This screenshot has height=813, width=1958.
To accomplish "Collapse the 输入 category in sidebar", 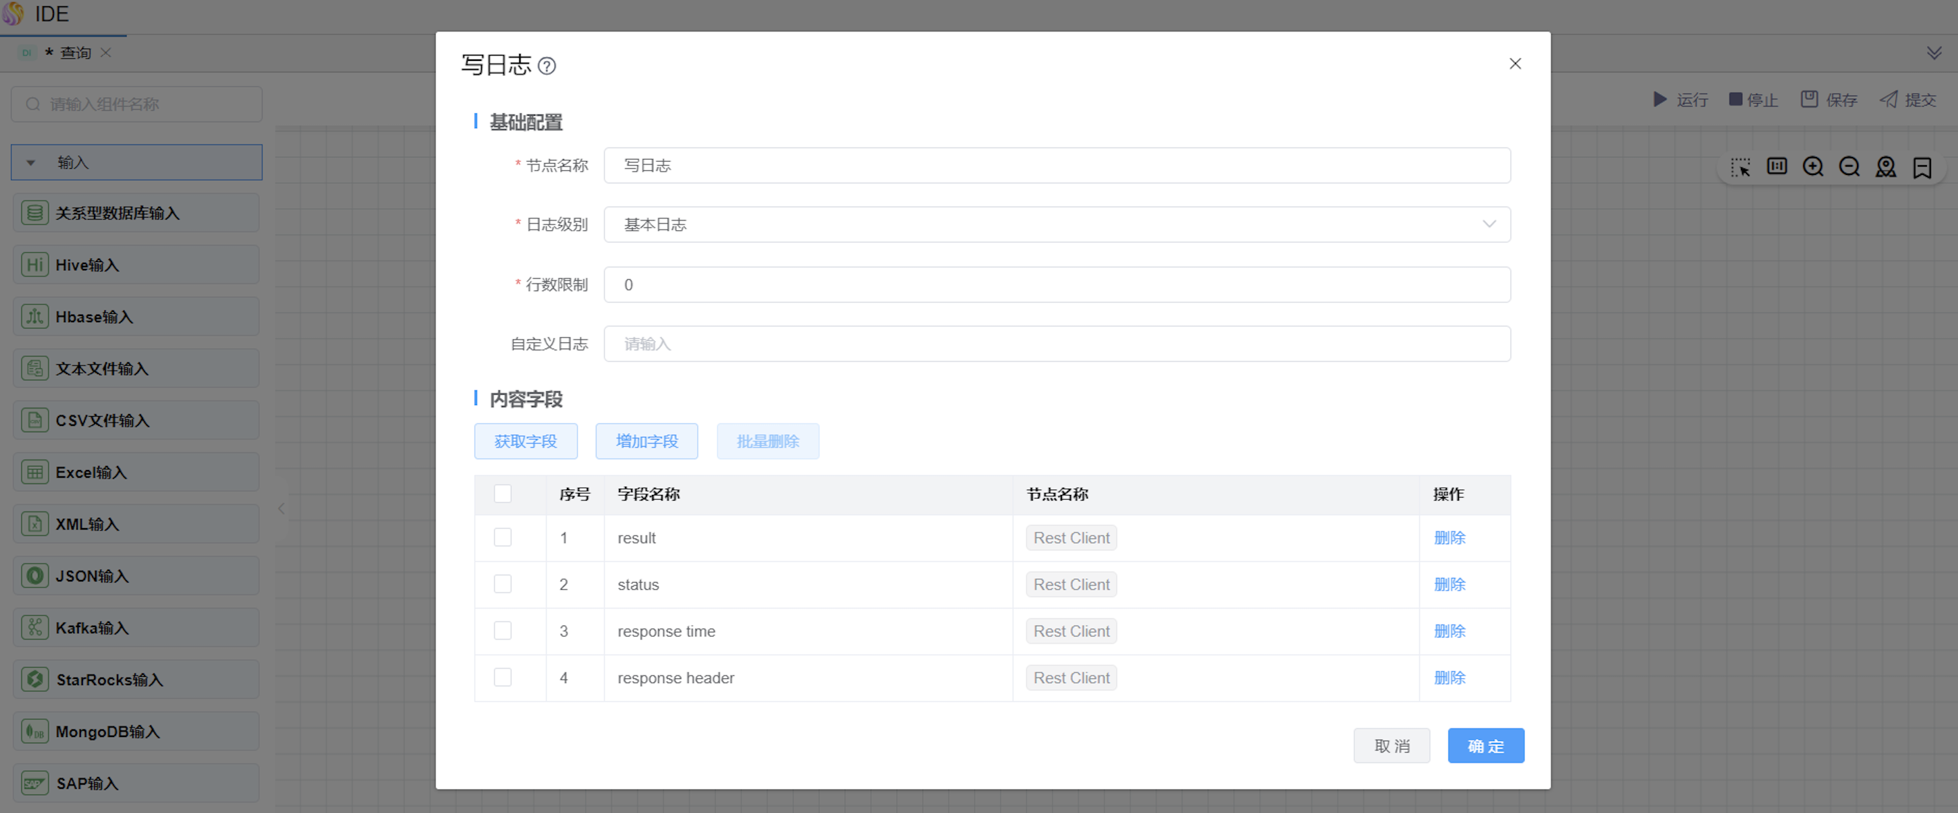I will [x=31, y=162].
